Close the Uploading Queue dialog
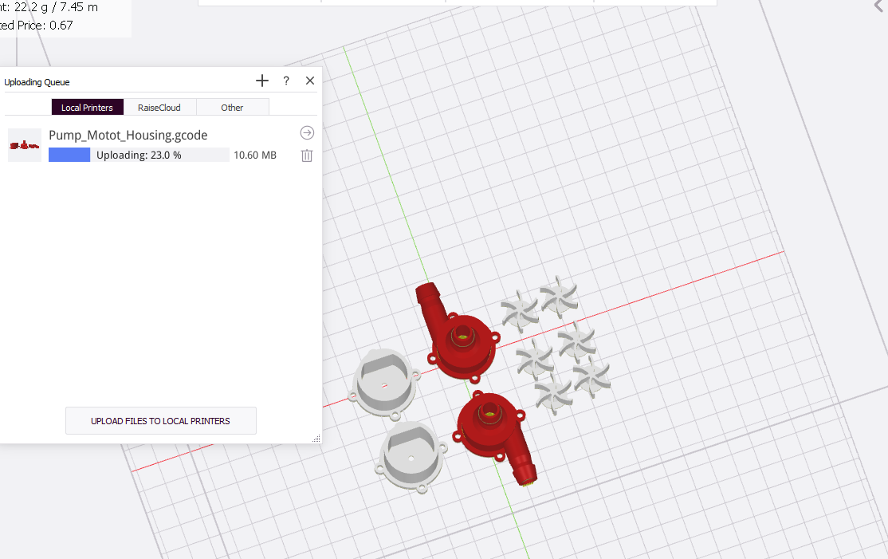 click(x=310, y=81)
